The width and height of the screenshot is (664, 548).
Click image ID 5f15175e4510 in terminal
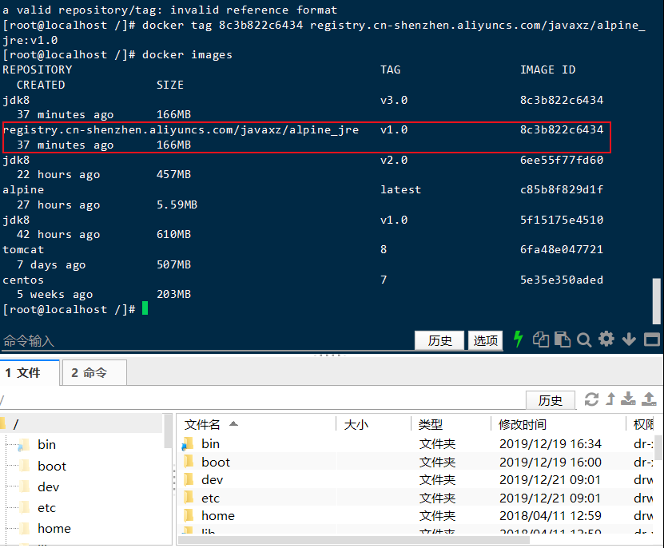(x=562, y=220)
